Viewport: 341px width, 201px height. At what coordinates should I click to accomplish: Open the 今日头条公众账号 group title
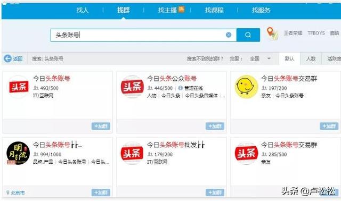pos(172,78)
